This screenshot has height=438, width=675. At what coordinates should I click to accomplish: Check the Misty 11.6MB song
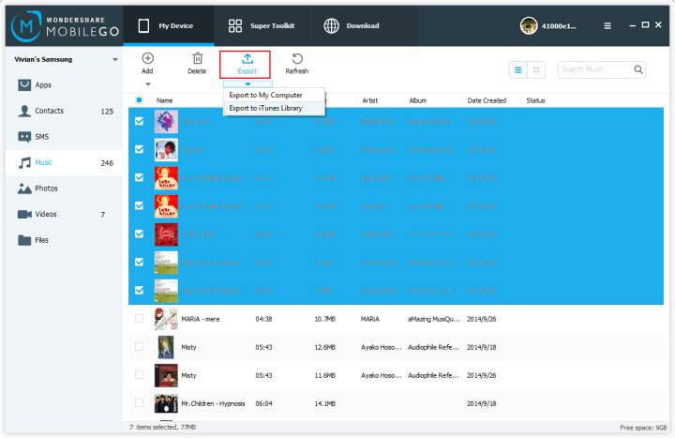(x=139, y=374)
